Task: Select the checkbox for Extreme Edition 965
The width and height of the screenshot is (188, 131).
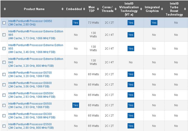Action: pos(4,35)
